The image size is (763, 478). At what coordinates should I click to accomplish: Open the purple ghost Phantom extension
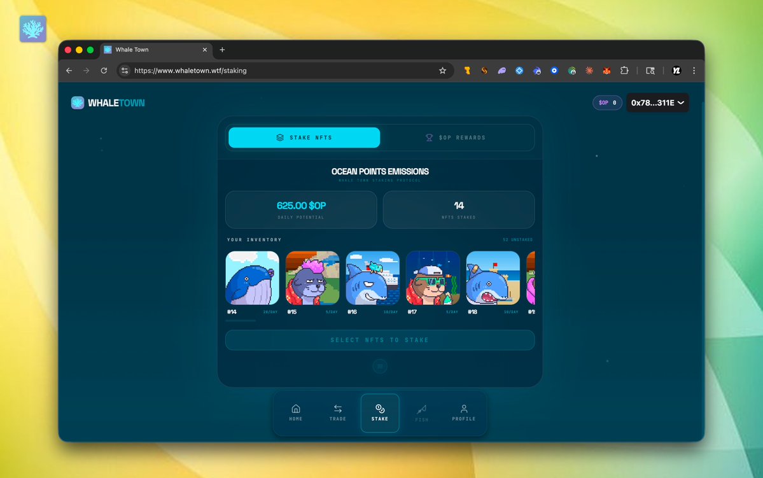tap(501, 71)
